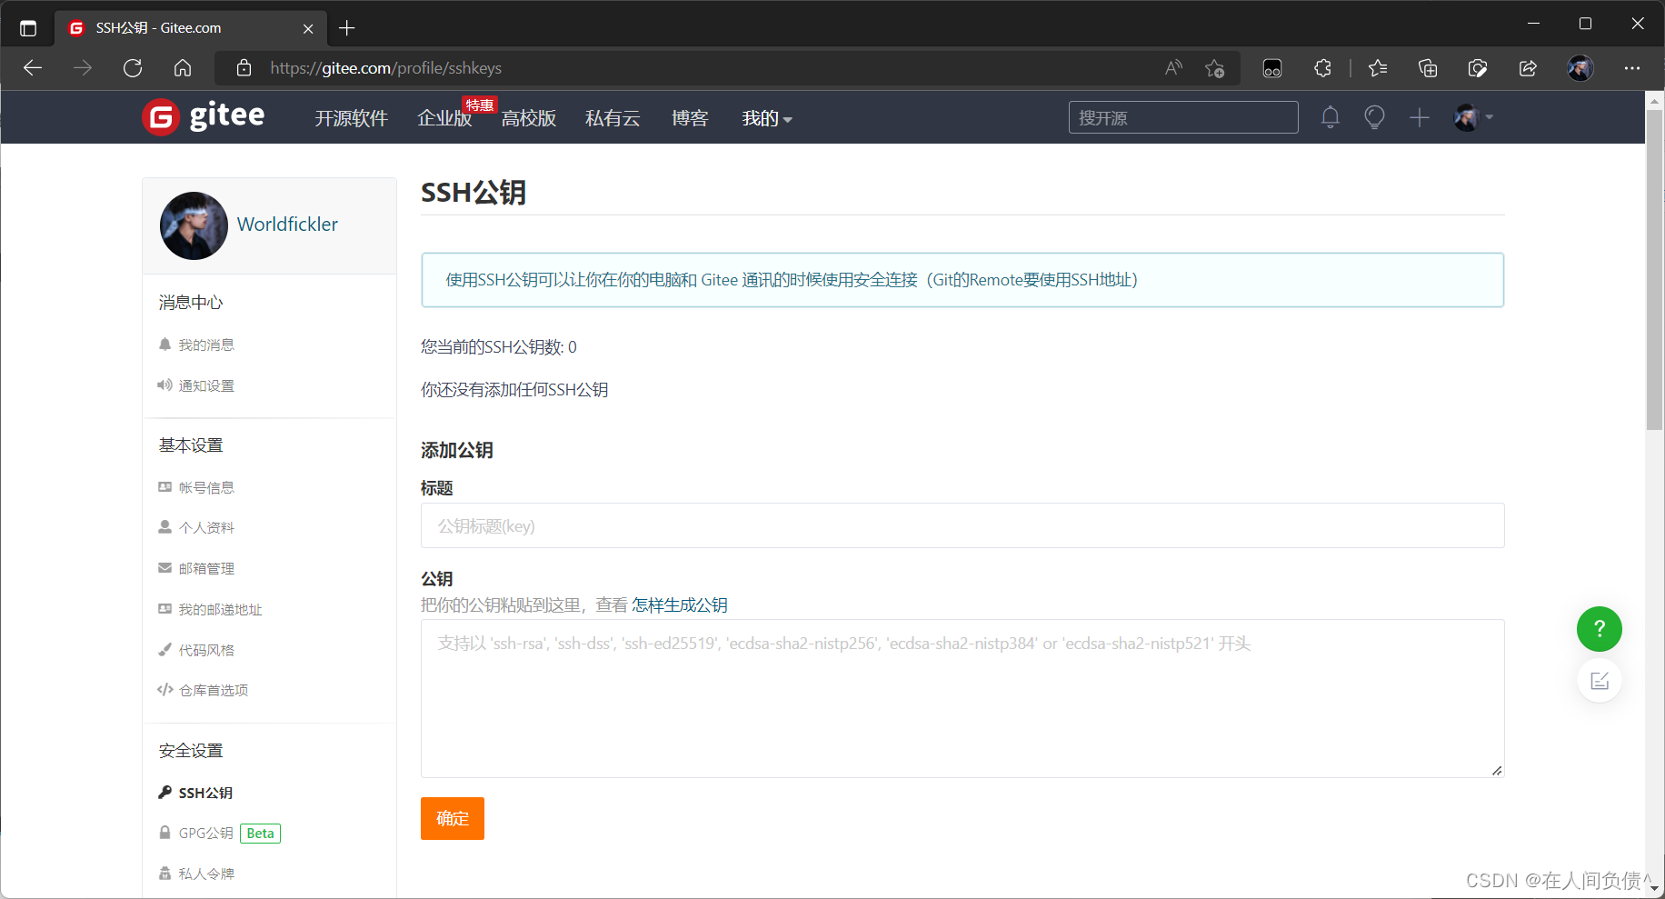
Task: Open 博客 navigation item
Action: pos(690,118)
